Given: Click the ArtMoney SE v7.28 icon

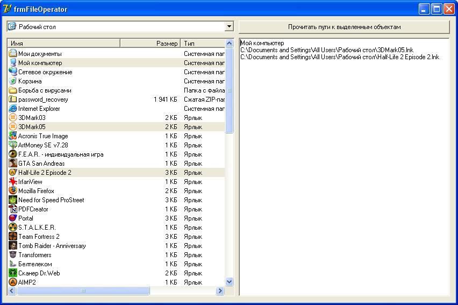Looking at the screenshot, I should [13, 145].
